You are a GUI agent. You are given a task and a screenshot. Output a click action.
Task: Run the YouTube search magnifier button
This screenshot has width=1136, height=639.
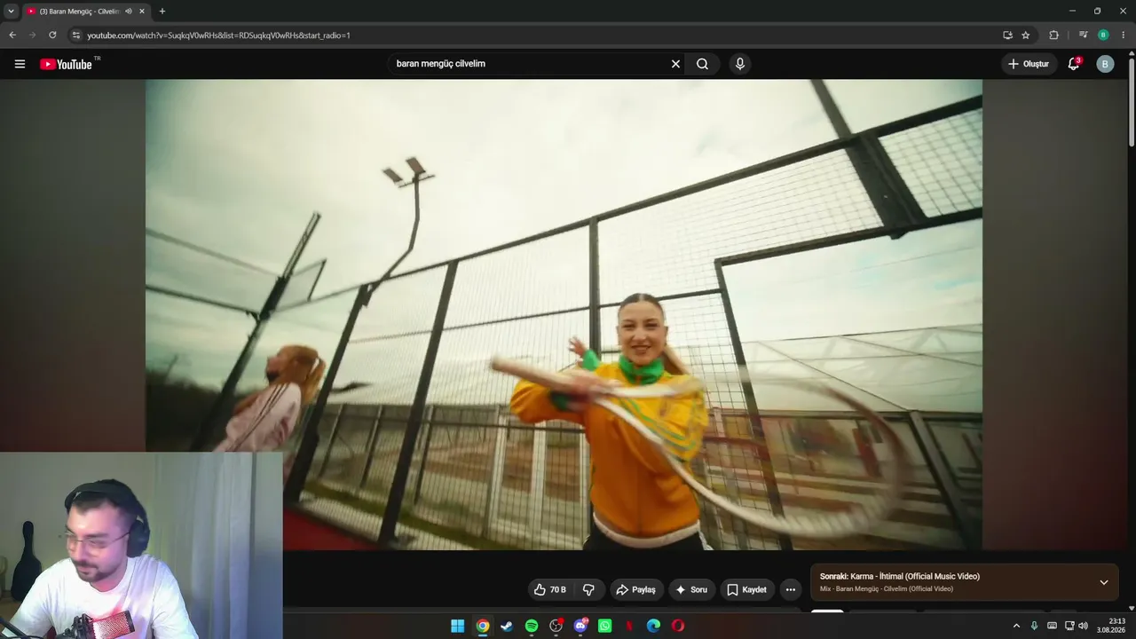tap(702, 64)
